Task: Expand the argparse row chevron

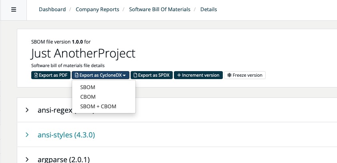Action: coord(27,159)
